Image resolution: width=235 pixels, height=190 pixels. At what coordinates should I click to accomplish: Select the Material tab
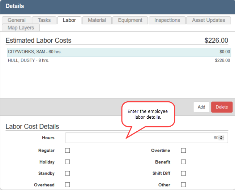(x=97, y=20)
